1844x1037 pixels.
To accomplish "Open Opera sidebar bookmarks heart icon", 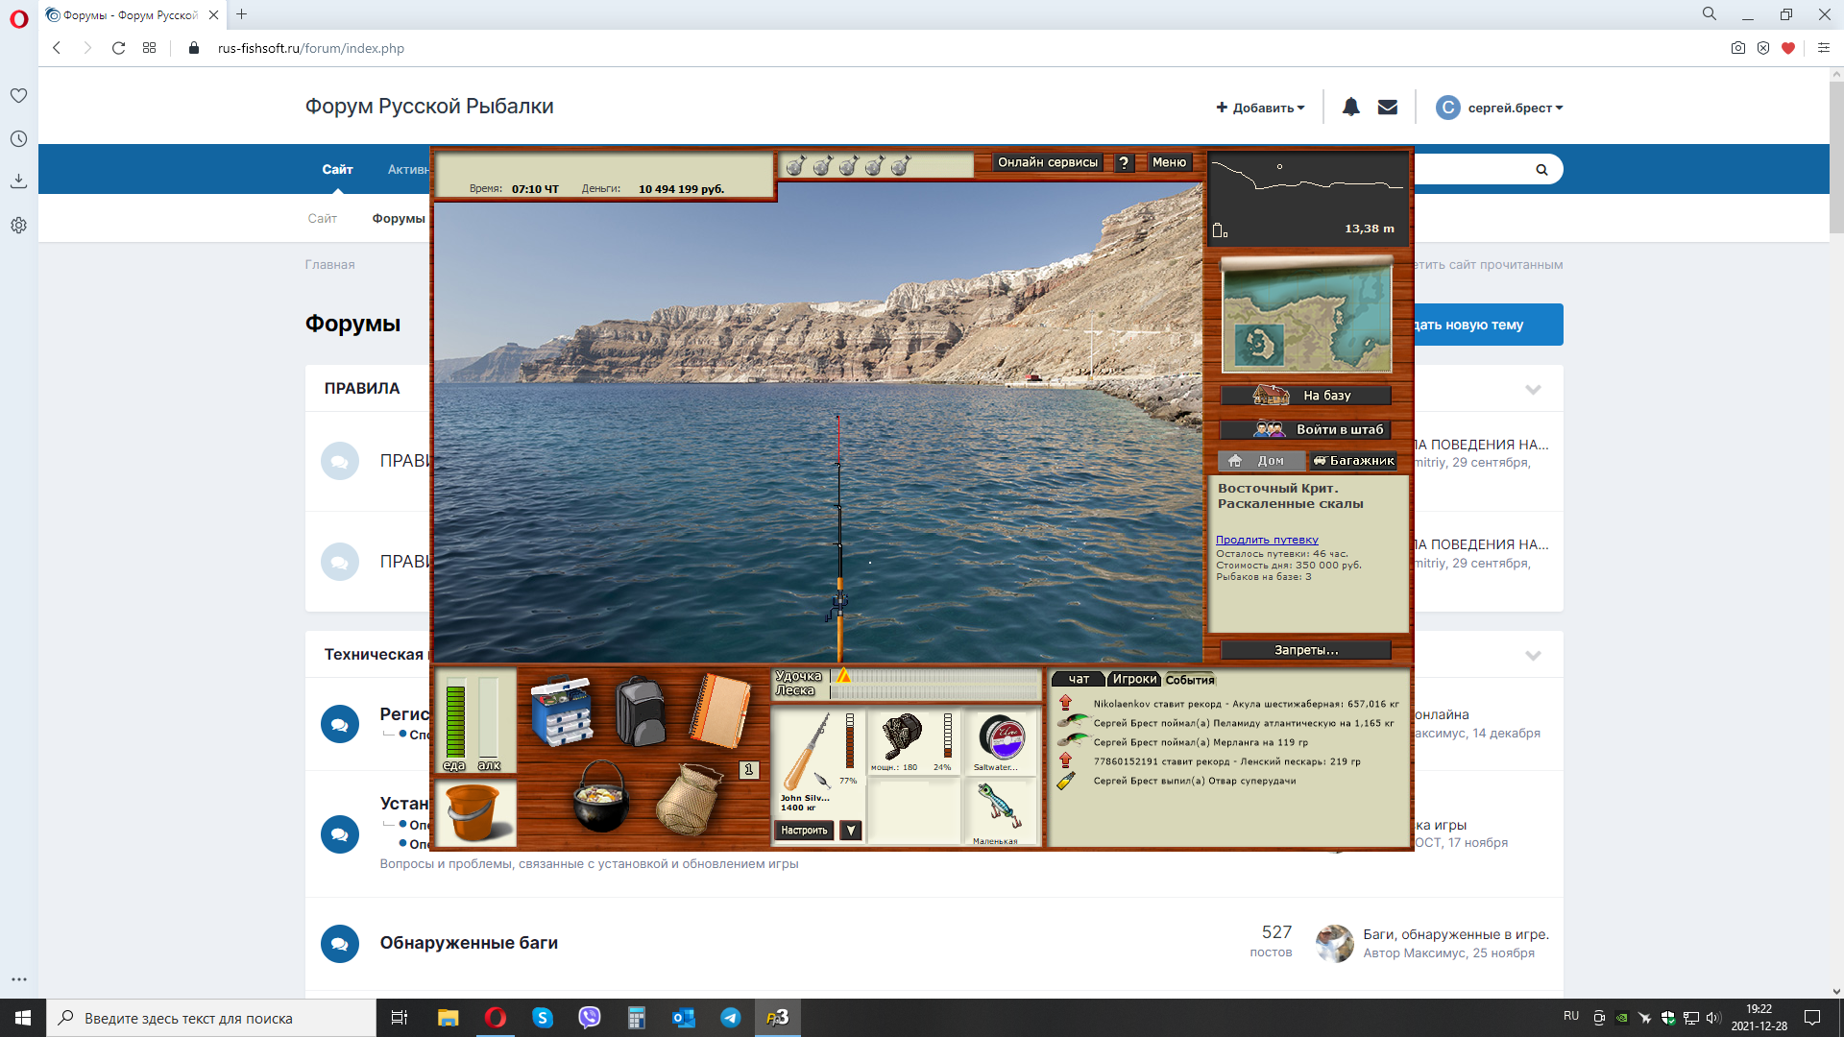I will 18,95.
